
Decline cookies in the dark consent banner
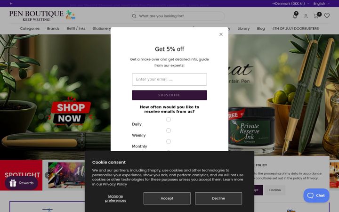218,198
